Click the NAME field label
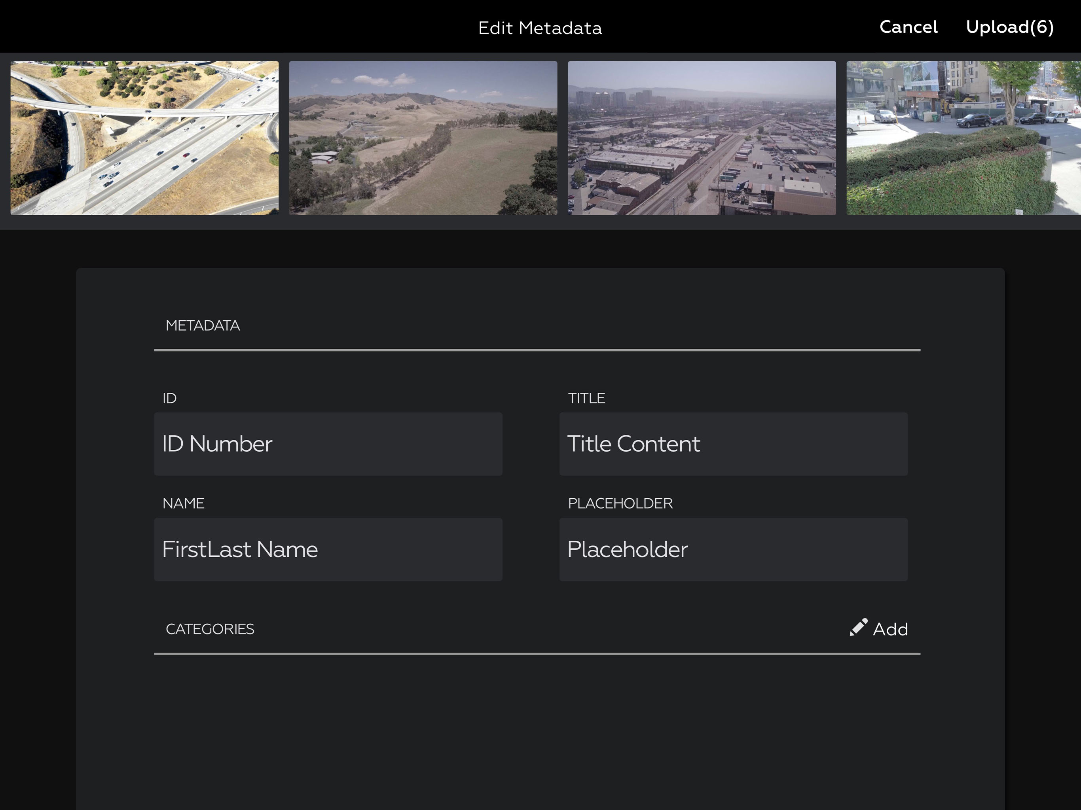This screenshot has height=810, width=1081. click(x=183, y=504)
